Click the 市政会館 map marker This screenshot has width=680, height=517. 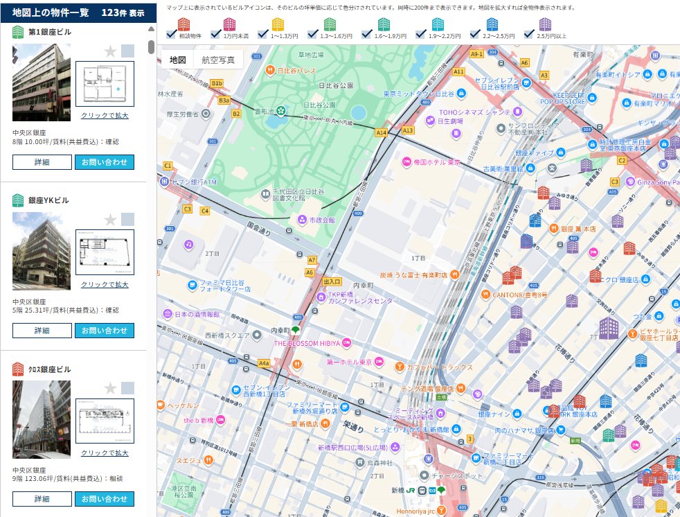(x=303, y=220)
